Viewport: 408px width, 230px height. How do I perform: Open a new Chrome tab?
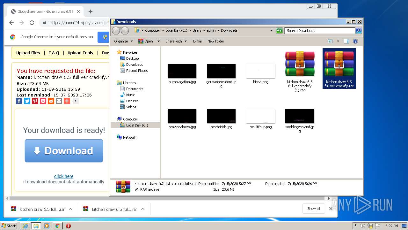coord(91,11)
